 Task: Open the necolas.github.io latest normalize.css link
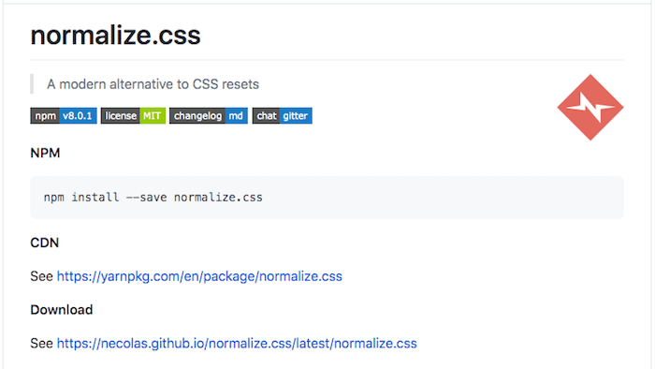click(237, 343)
